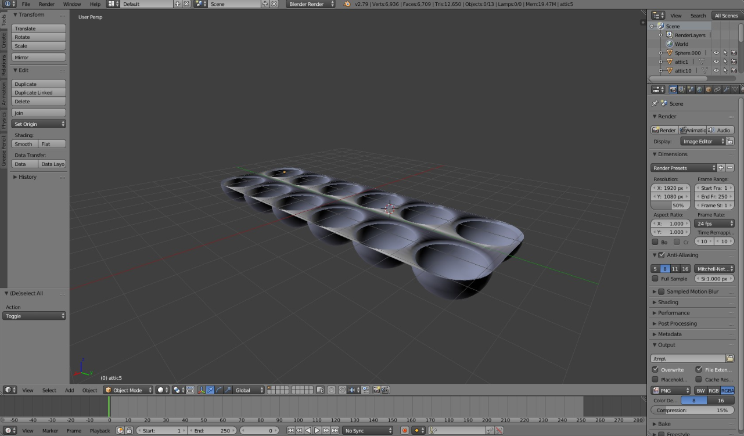Viewport: 744px width, 436px height.
Task: Enable the Full Sample checkbox
Action: (655, 279)
